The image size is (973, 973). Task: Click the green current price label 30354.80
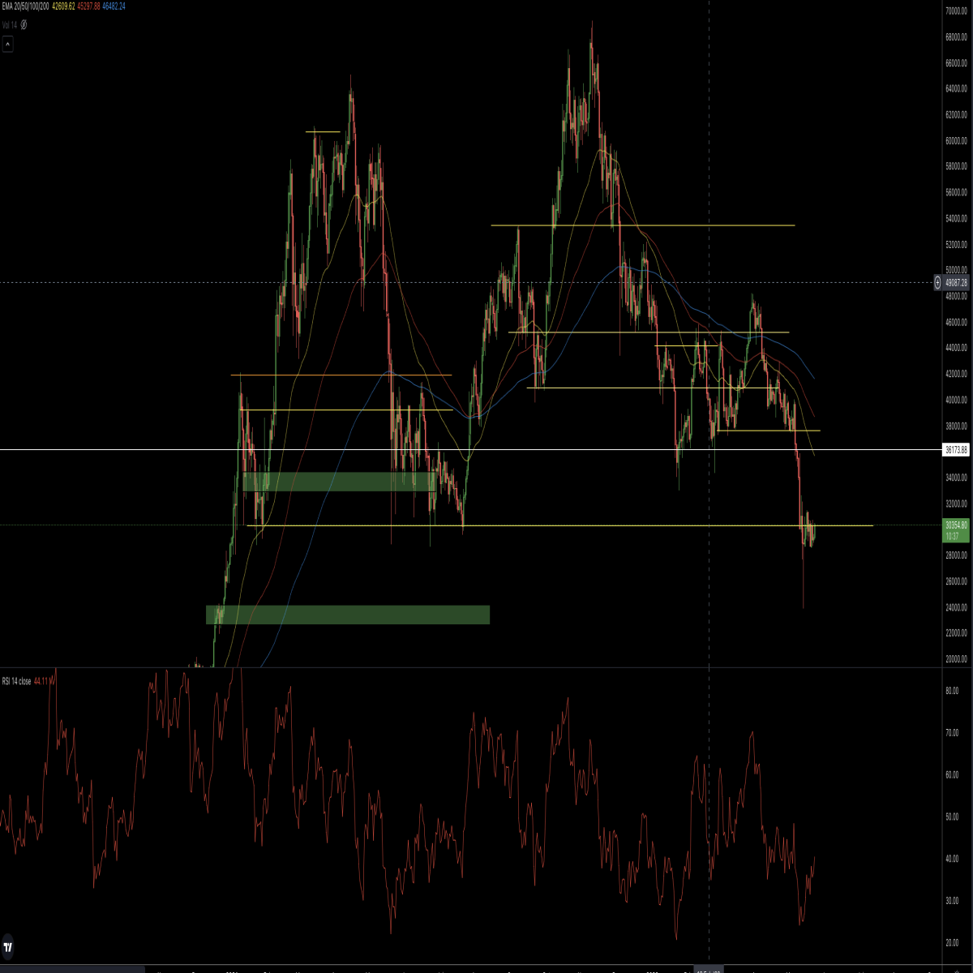pos(956,530)
